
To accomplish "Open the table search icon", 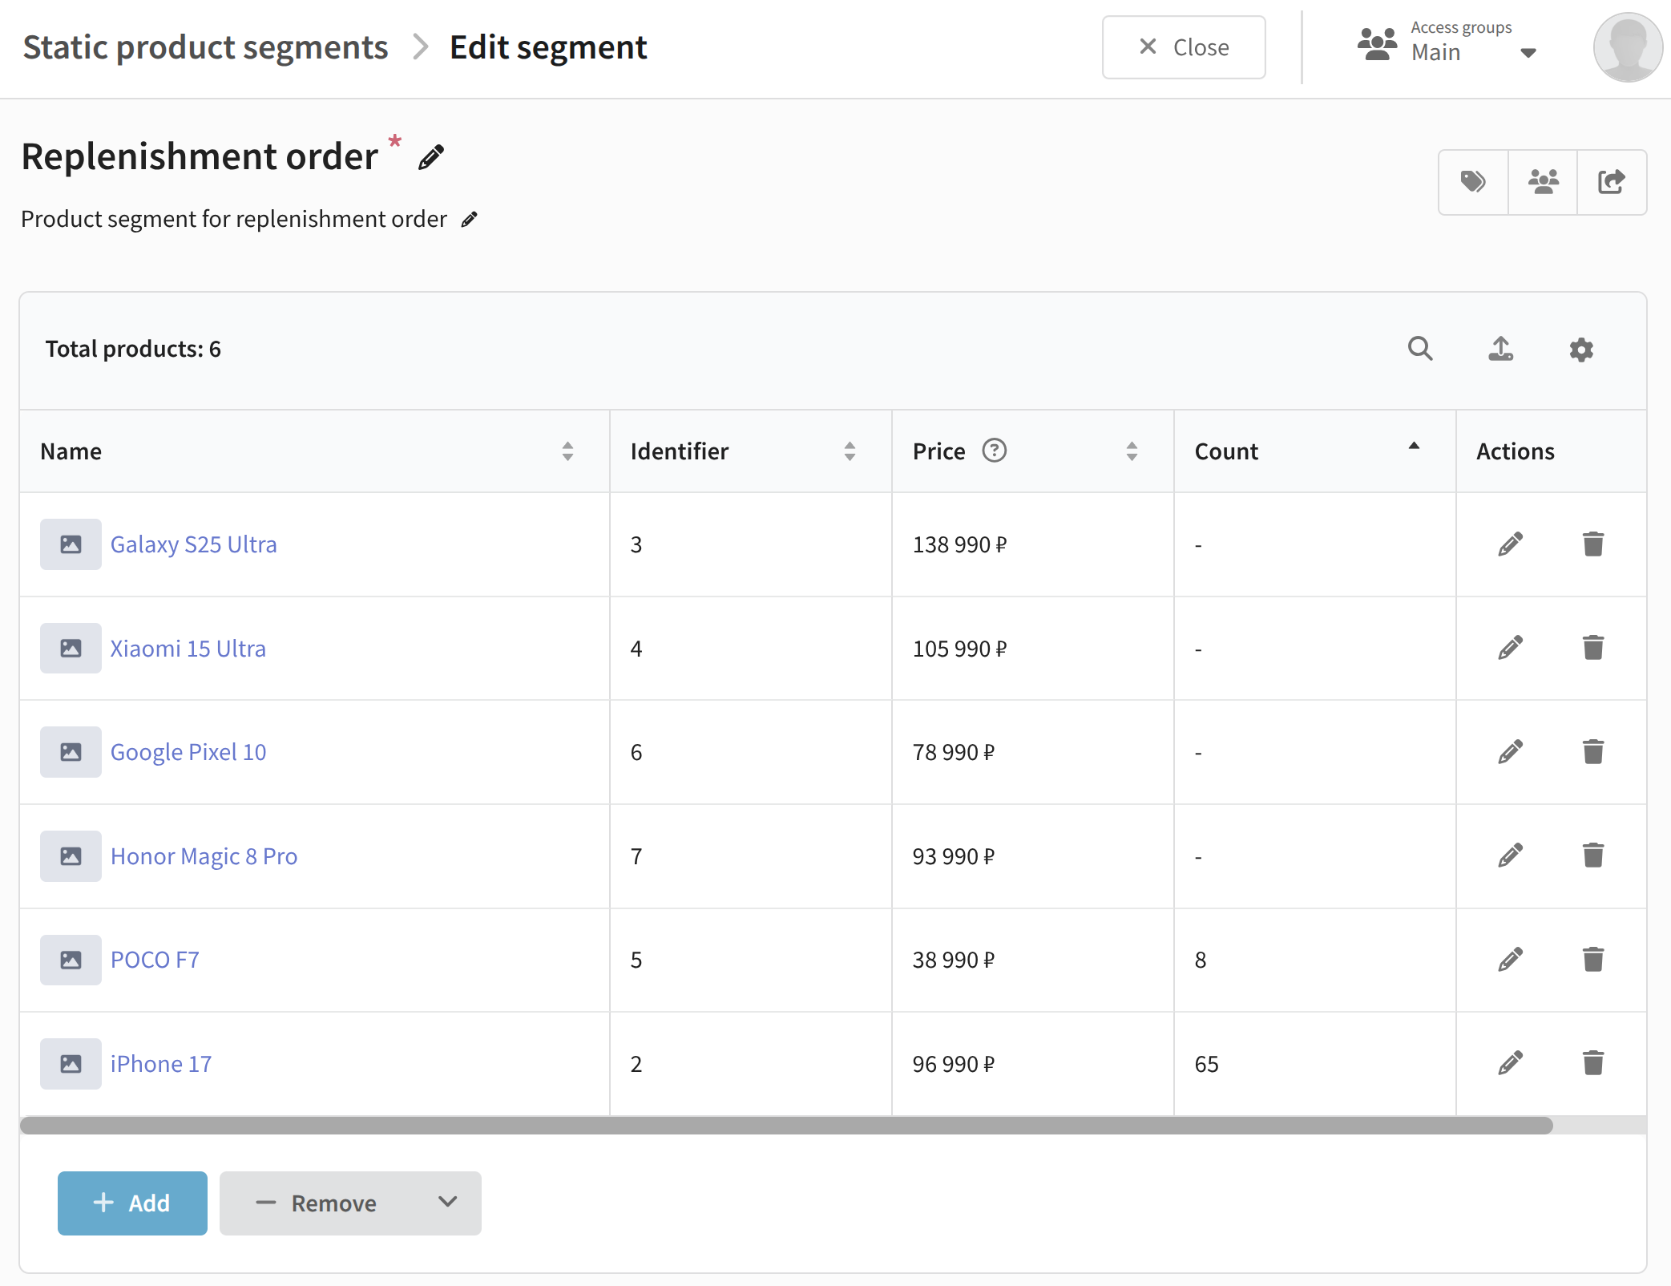I will tap(1420, 349).
